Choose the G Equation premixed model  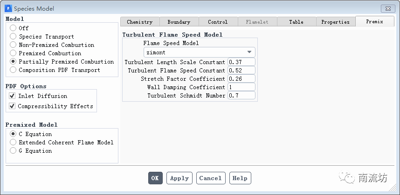(x=13, y=150)
